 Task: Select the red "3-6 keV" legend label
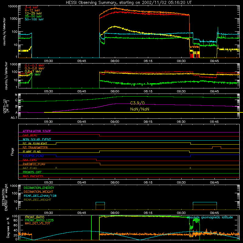click(x=31, y=7)
